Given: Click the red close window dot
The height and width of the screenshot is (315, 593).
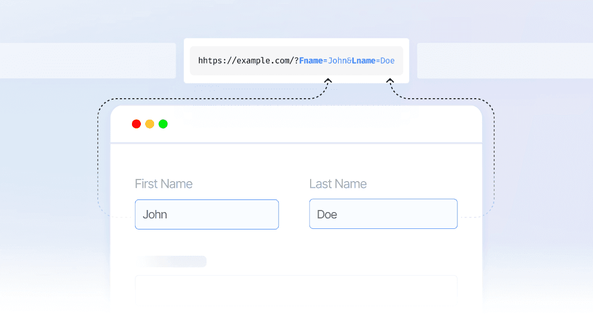Looking at the screenshot, I should (x=136, y=124).
